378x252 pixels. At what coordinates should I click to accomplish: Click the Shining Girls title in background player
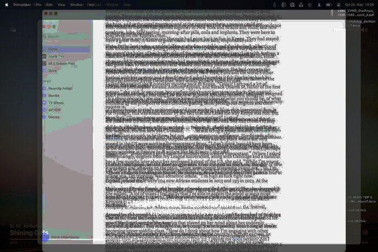coord(29,233)
